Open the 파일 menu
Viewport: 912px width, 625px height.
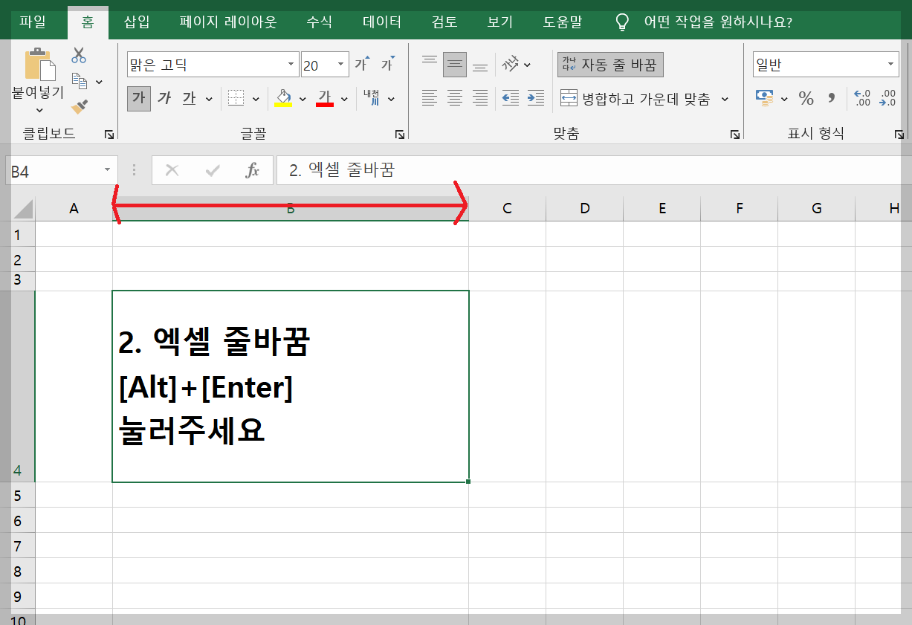[x=35, y=22]
